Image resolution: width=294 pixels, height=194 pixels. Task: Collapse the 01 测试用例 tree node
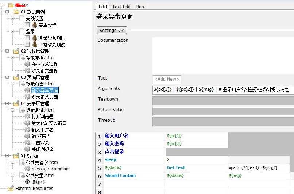point(7,12)
